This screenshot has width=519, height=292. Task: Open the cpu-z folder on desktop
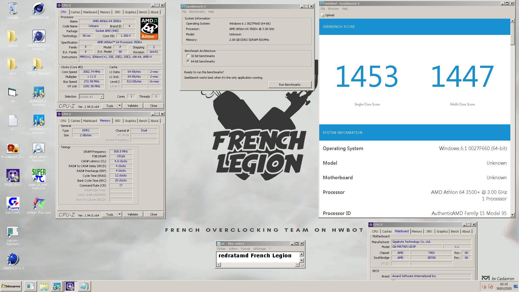(x=12, y=64)
